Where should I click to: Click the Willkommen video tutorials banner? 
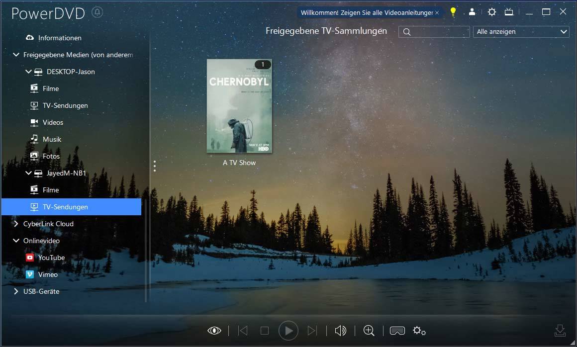pyautogui.click(x=367, y=12)
